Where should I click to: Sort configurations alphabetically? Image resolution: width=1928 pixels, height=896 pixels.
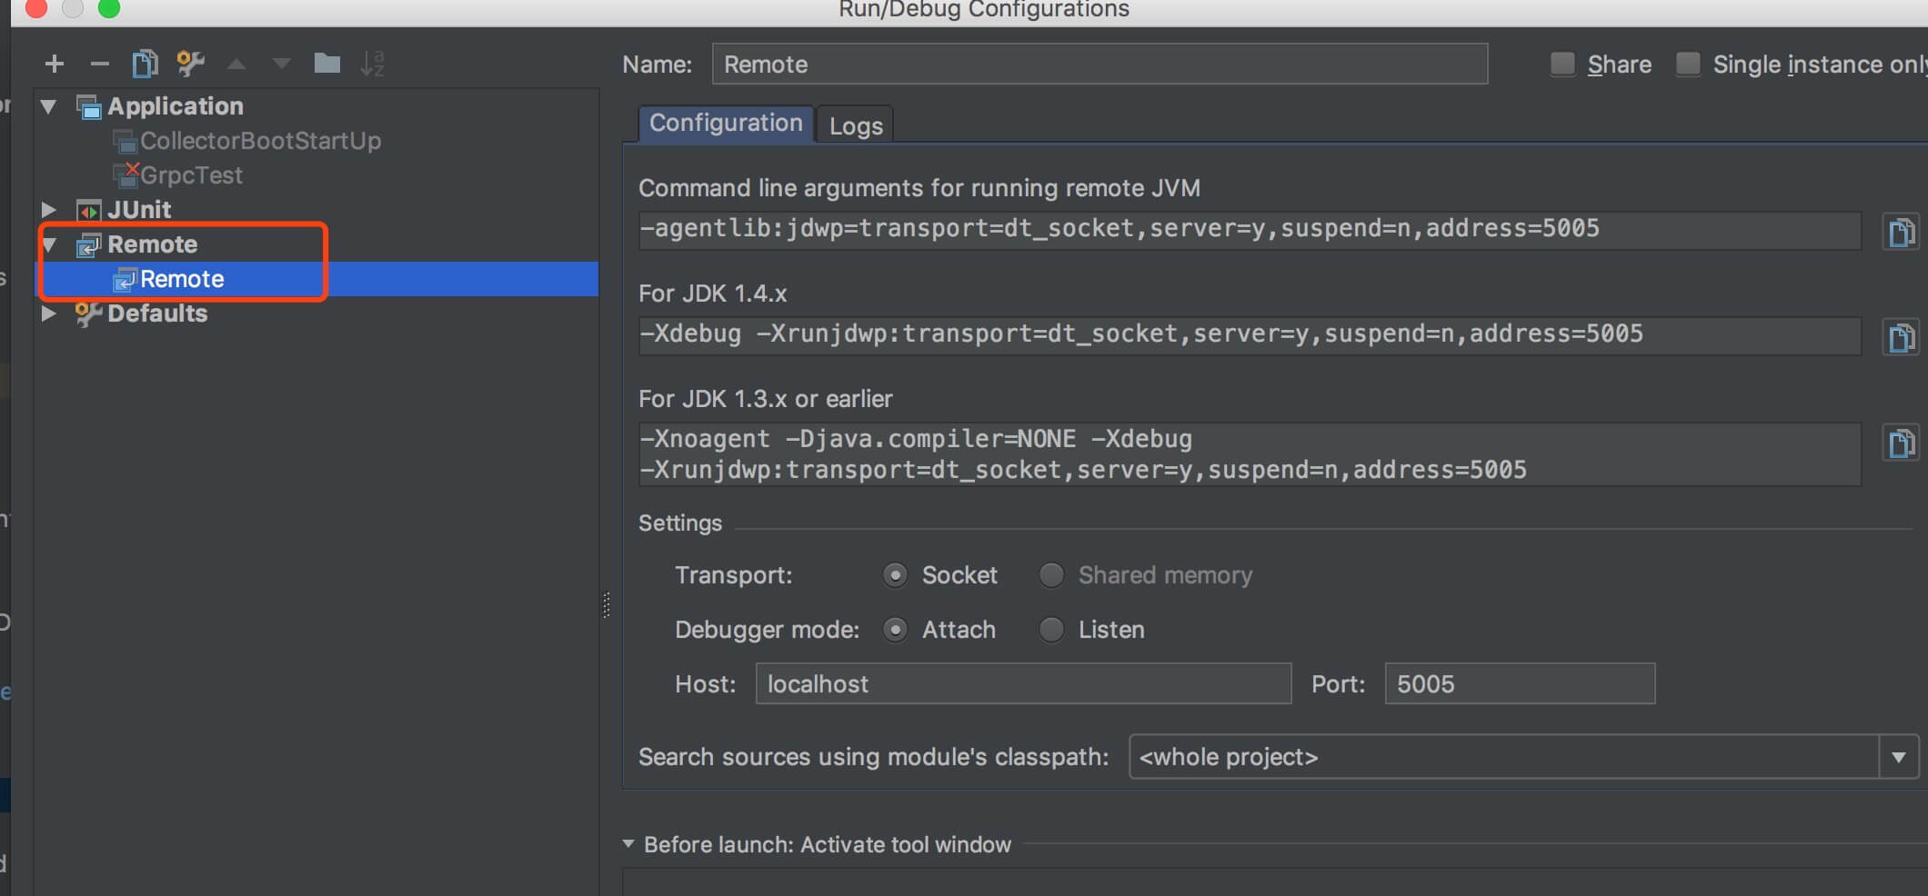tap(372, 64)
